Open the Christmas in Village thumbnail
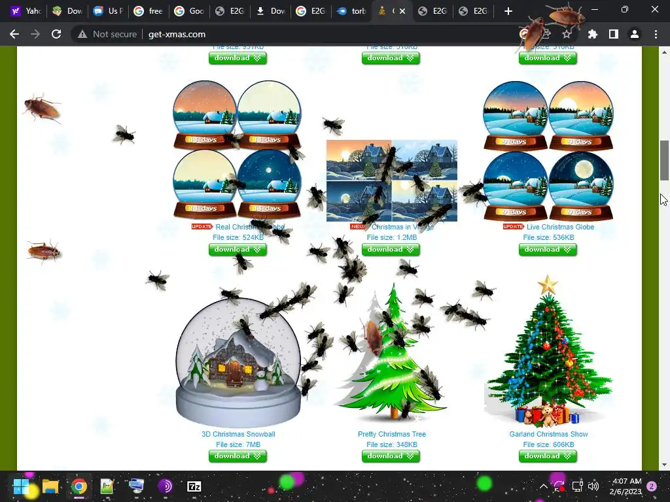The height and width of the screenshot is (502, 670). pyautogui.click(x=392, y=181)
